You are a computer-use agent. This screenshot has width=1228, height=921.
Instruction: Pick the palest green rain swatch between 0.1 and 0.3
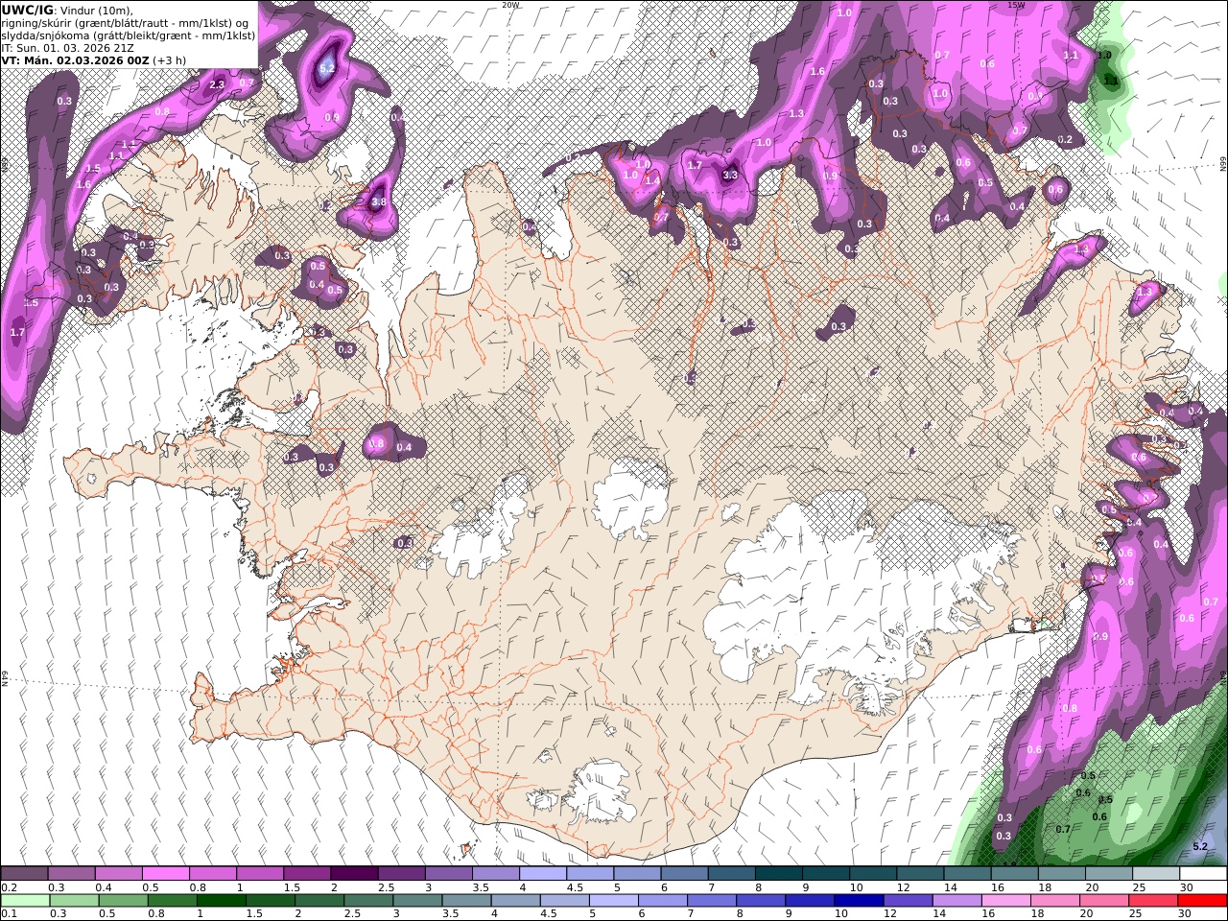pos(26,901)
